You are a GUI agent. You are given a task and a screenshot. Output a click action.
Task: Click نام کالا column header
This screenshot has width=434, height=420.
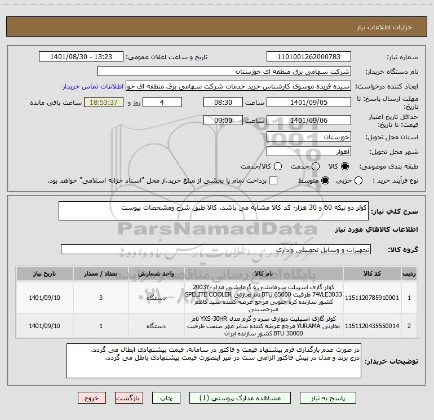coord(264,273)
